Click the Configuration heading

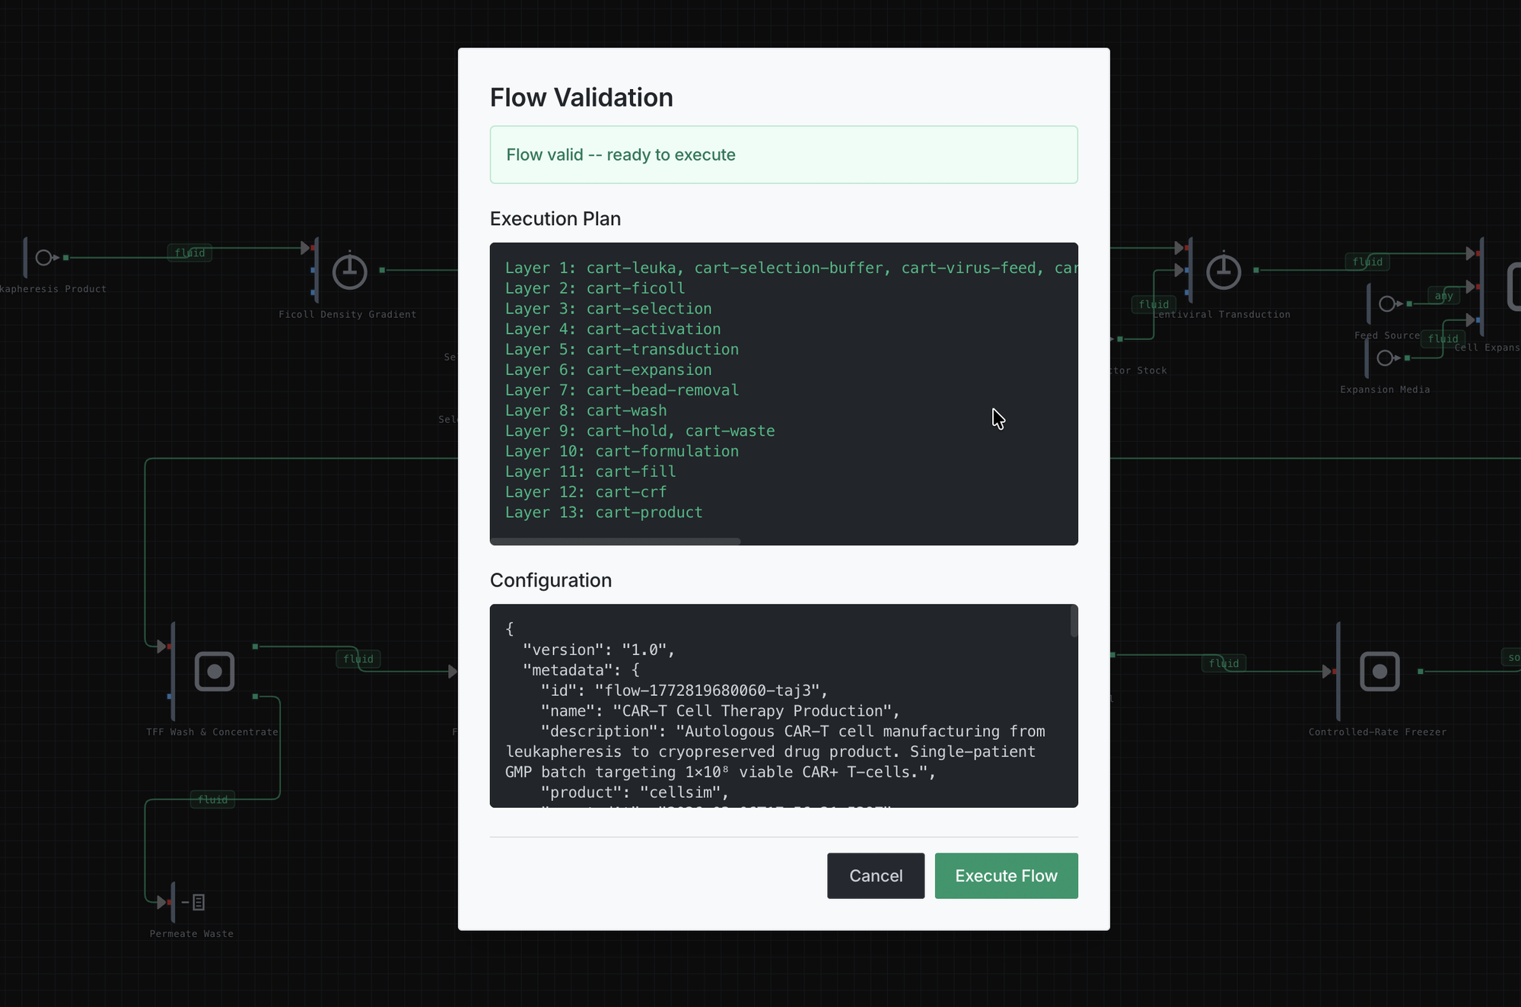click(551, 580)
